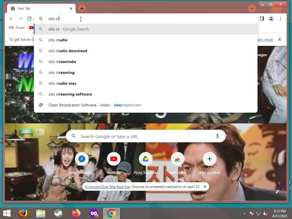Dismiss the Drug Take Back Day promo
Image resolution: width=292 pixels, height=219 pixels.
[x=205, y=186]
